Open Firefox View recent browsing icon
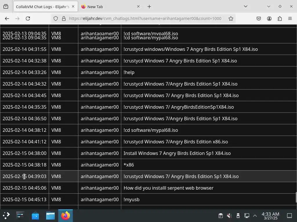This screenshot has height=222, width=297. pyautogui.click(x=6, y=7)
